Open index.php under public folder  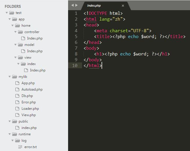coord(29,128)
